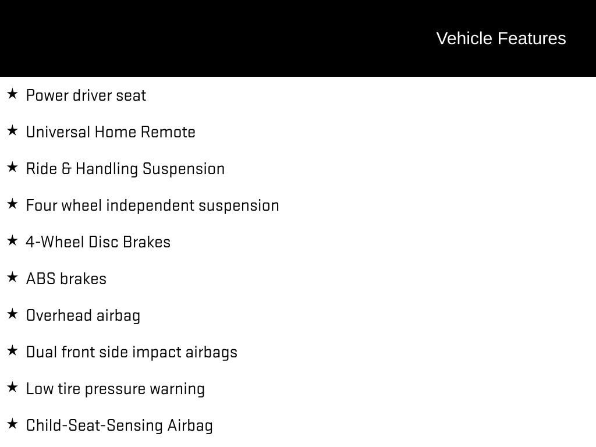Click the Ride & Handling Suspension text
Image resolution: width=596 pixels, height=447 pixels.
[x=125, y=169]
